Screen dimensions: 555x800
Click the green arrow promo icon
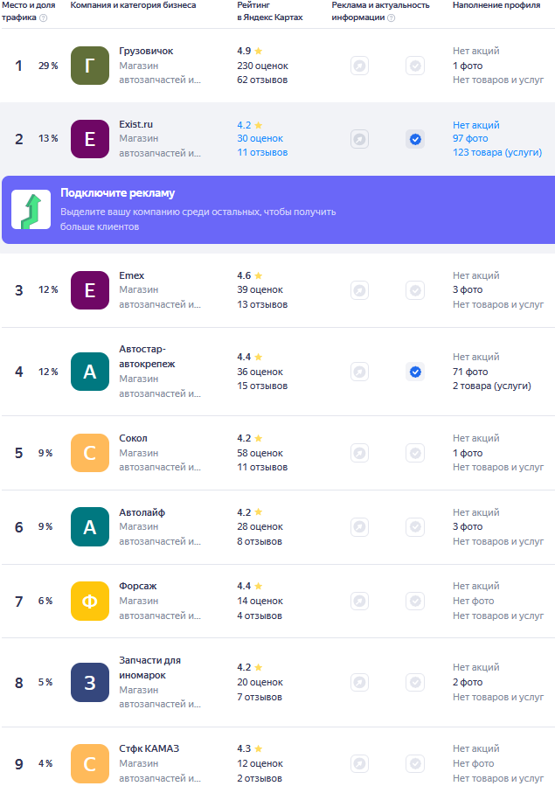pos(31,210)
